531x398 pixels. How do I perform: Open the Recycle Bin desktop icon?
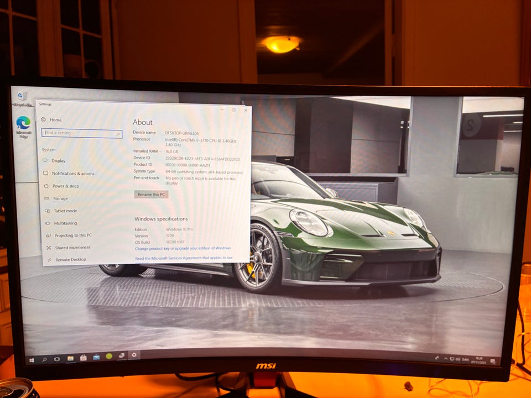pos(22,98)
